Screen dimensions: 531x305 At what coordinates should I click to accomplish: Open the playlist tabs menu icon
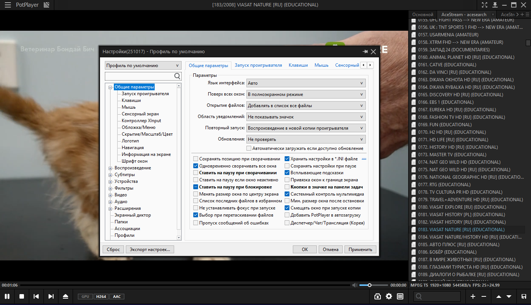(527, 15)
